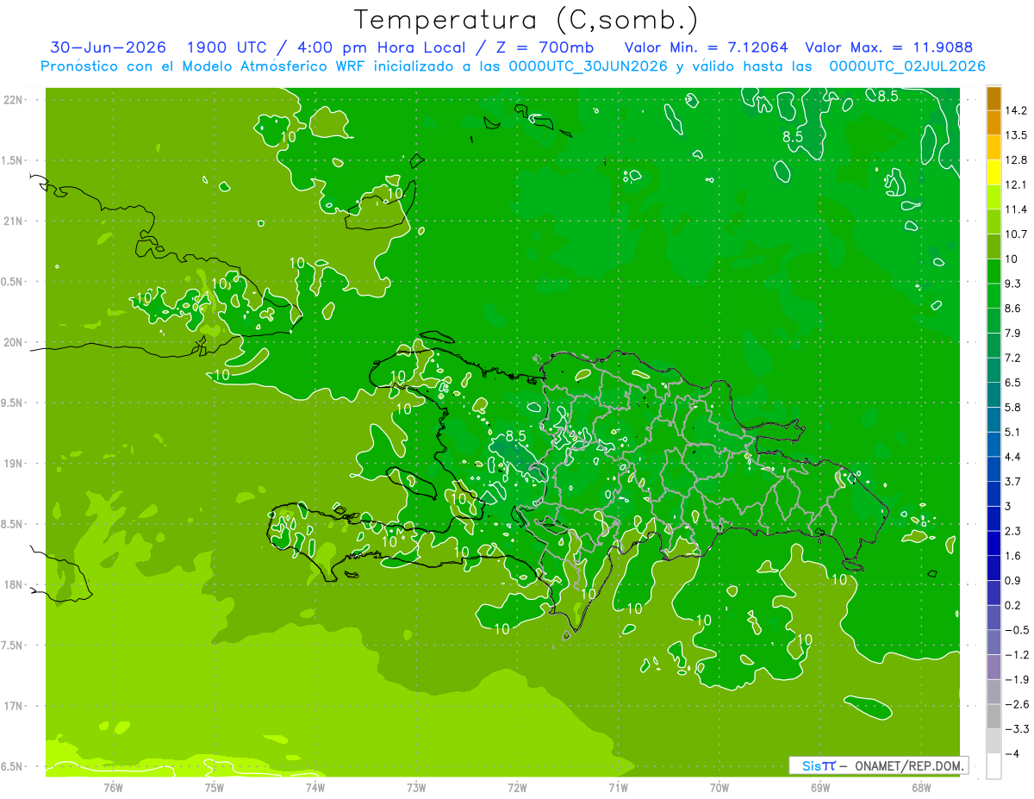Click the '21N' latitude axis label

(x=14, y=222)
